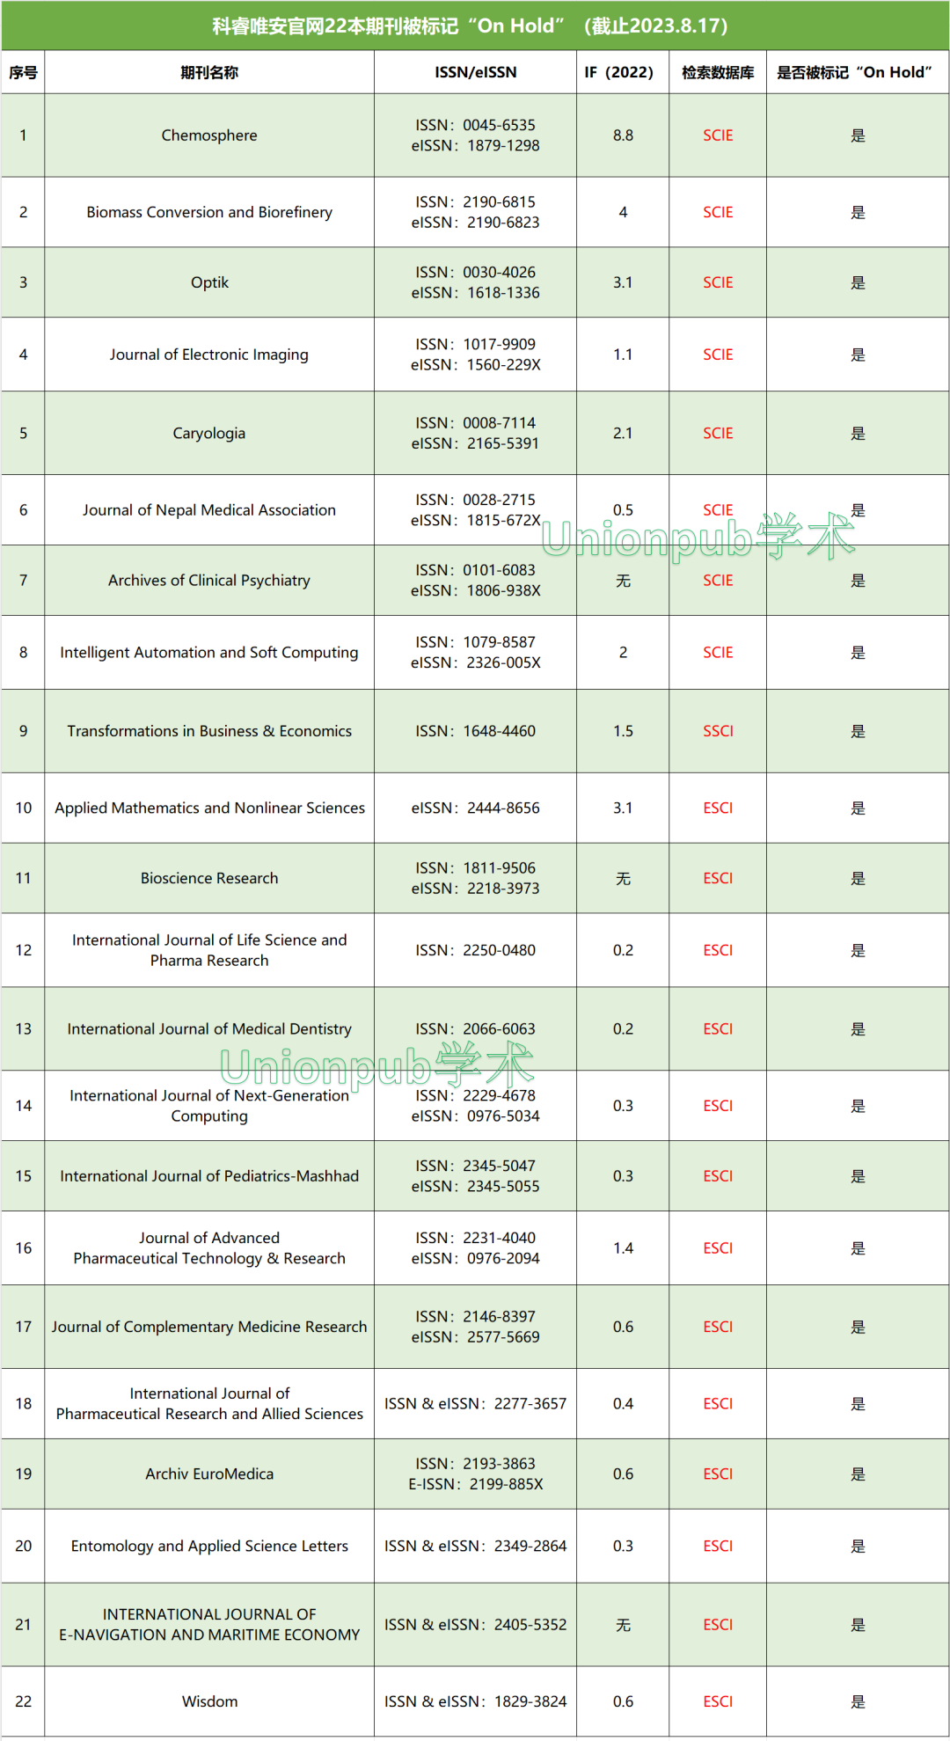The image size is (950, 1741).
Task: Select ISSN 2066-6063 cell
Action: [476, 1028]
